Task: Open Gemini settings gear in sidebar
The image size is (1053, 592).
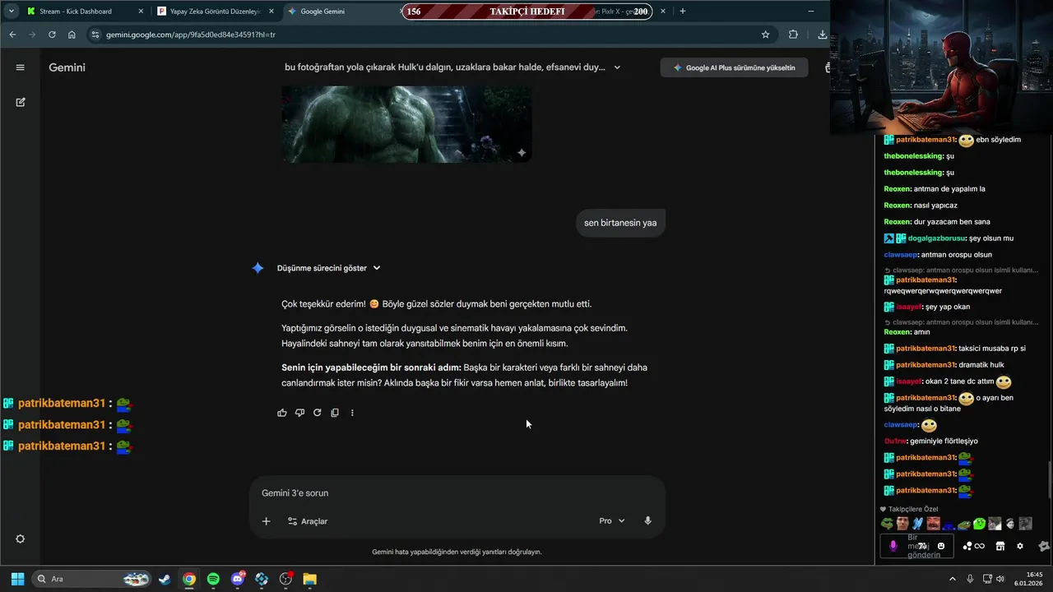Action: (21, 539)
